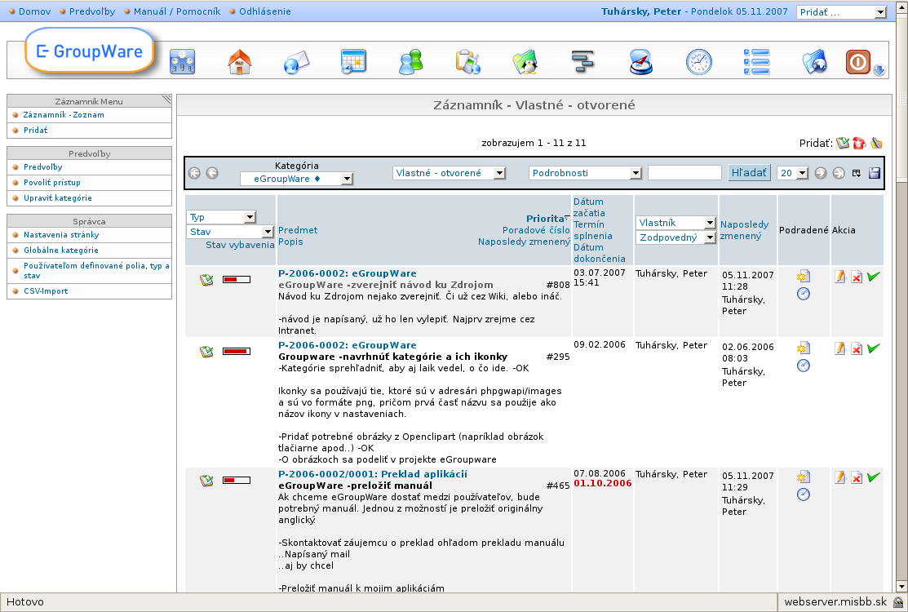
Task: Add a new task via clipboard icon
Action: (x=843, y=143)
